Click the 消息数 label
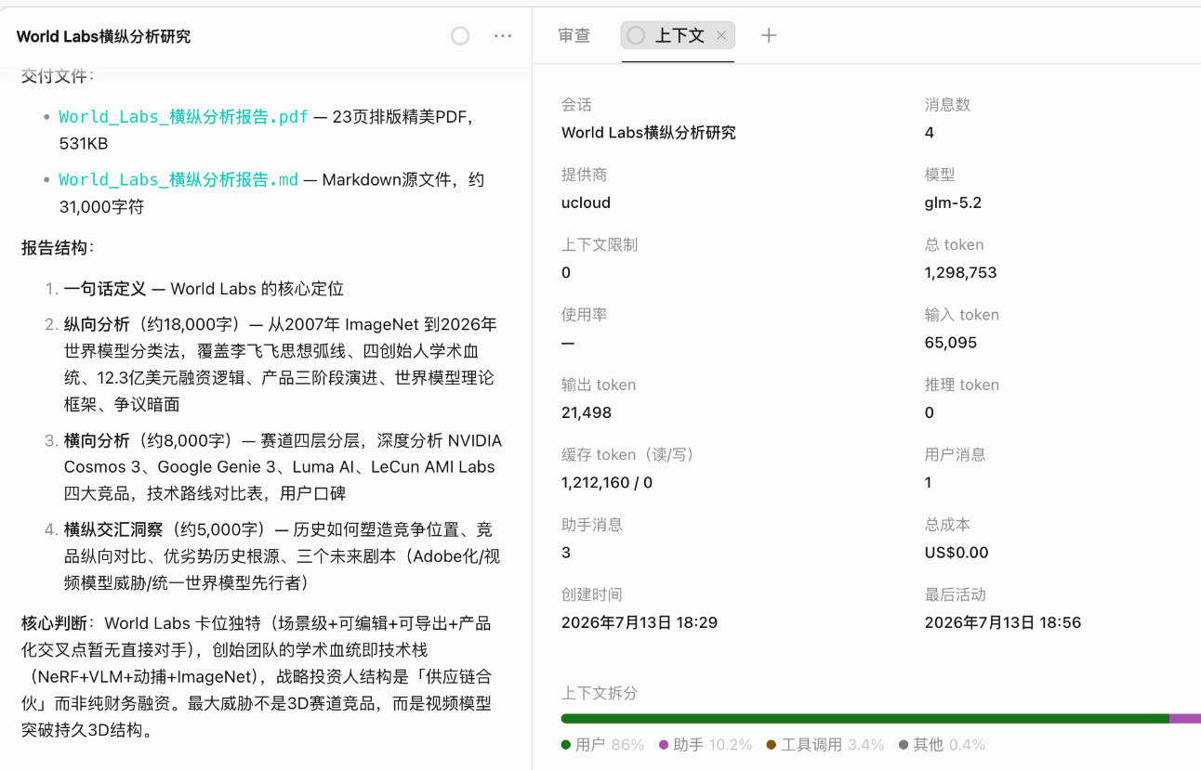Image resolution: width=1201 pixels, height=770 pixels. click(x=948, y=105)
